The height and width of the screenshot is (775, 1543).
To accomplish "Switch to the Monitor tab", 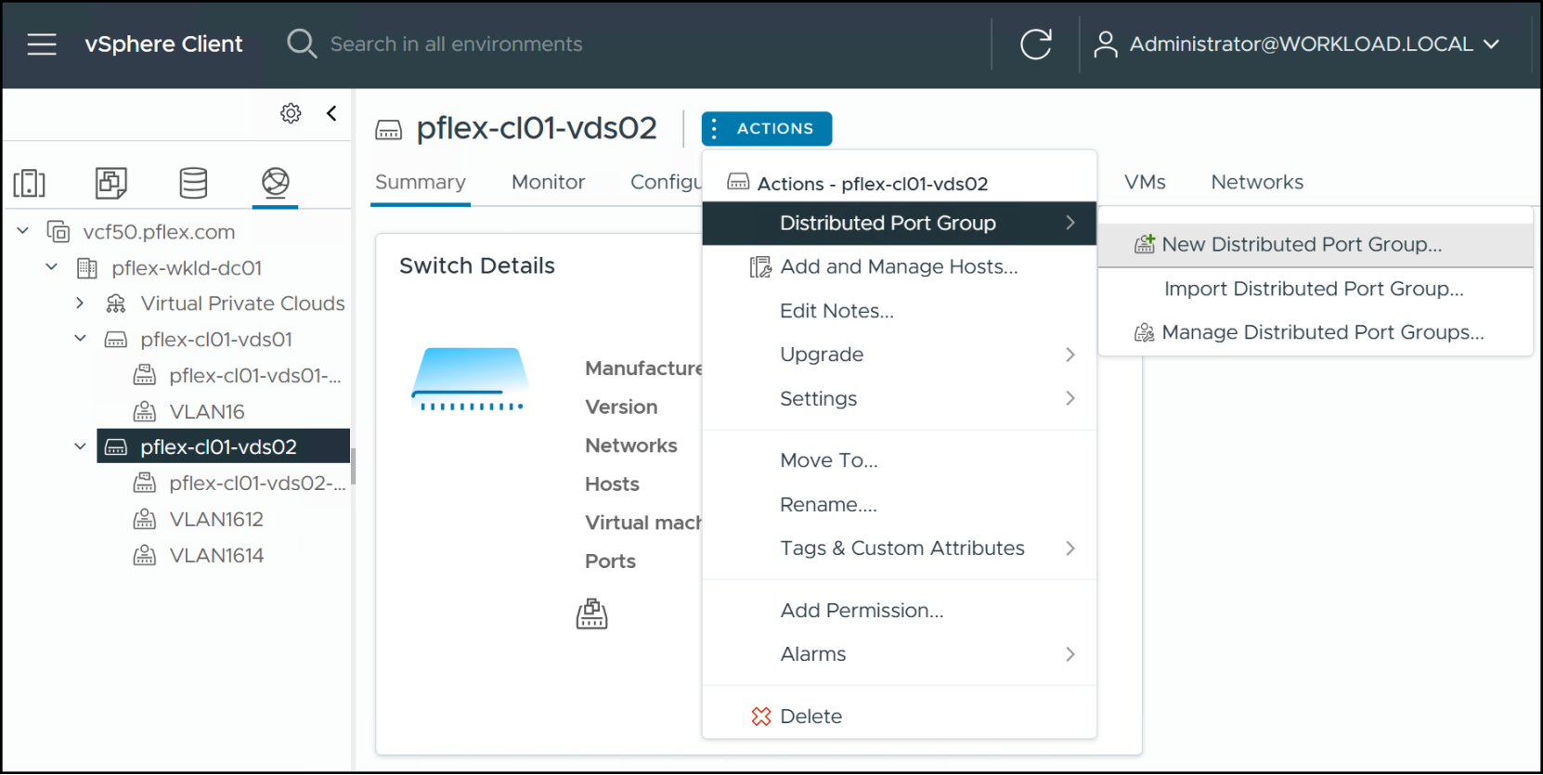I will click(x=549, y=183).
